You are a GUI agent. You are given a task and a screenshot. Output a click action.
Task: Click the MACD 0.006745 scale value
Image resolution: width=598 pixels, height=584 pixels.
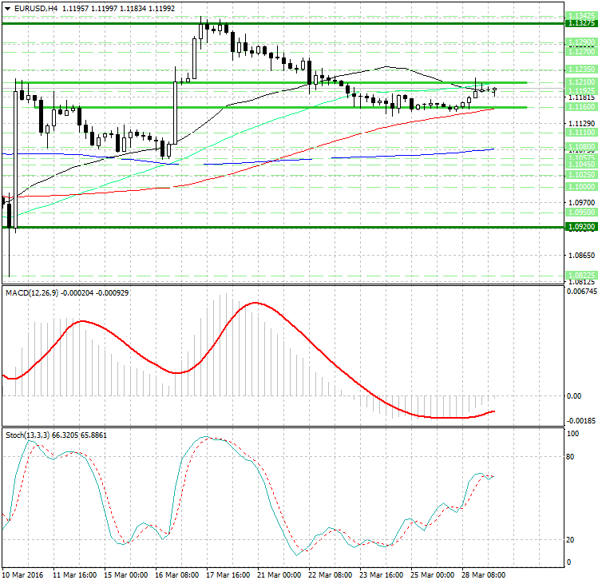click(x=582, y=292)
